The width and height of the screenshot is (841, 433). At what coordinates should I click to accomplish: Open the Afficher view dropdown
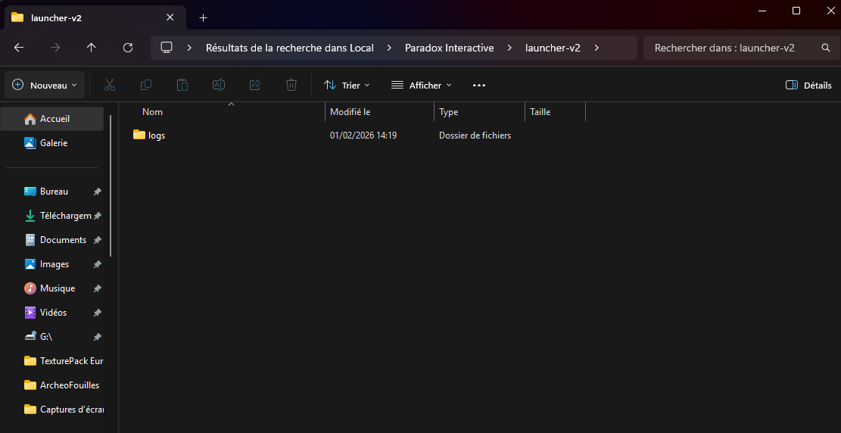[422, 86]
